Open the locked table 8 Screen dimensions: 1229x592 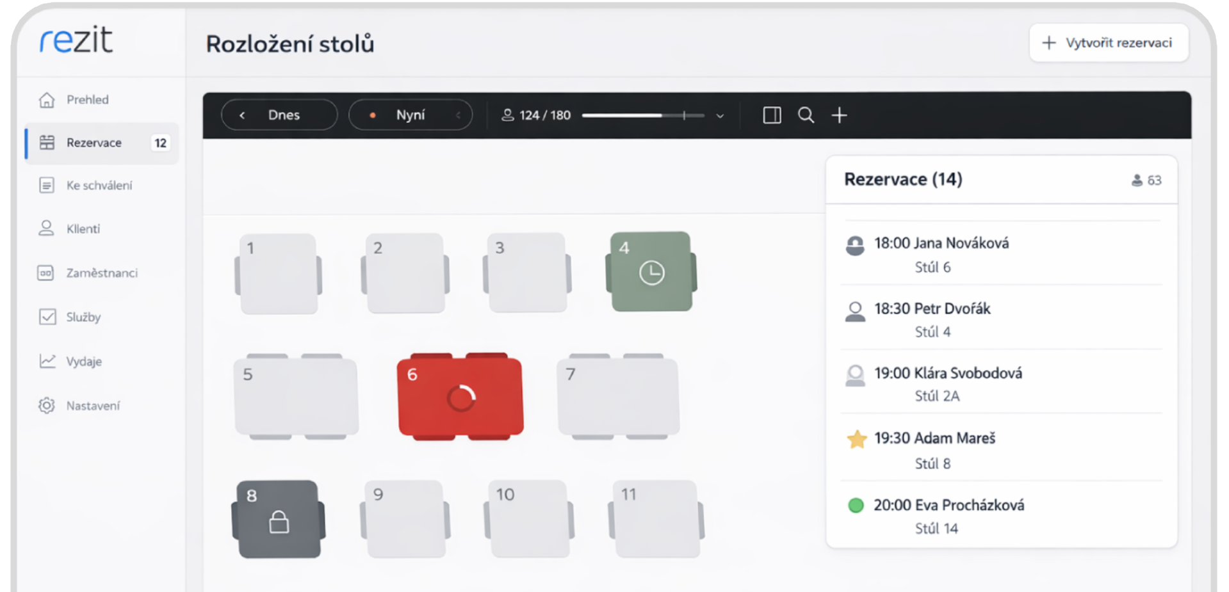tap(279, 520)
